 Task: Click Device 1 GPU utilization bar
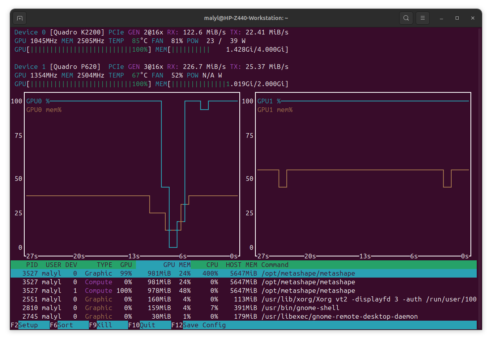[x=83, y=84]
